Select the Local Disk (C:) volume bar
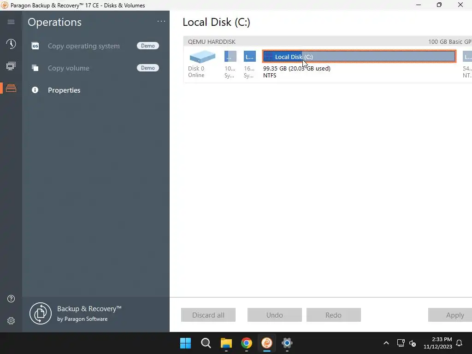 point(359,57)
